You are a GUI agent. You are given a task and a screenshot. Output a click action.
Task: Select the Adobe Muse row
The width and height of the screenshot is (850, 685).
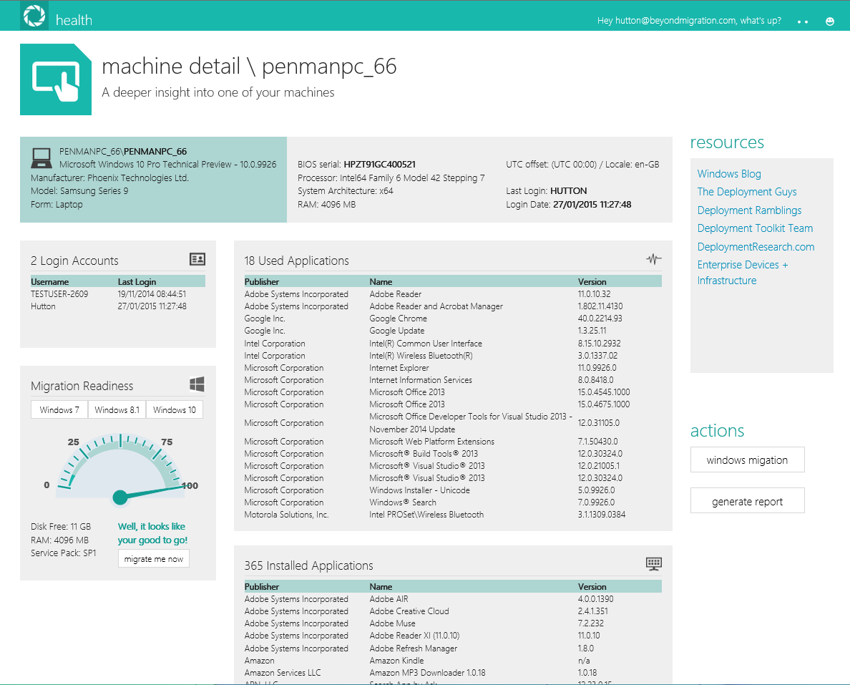(x=453, y=623)
